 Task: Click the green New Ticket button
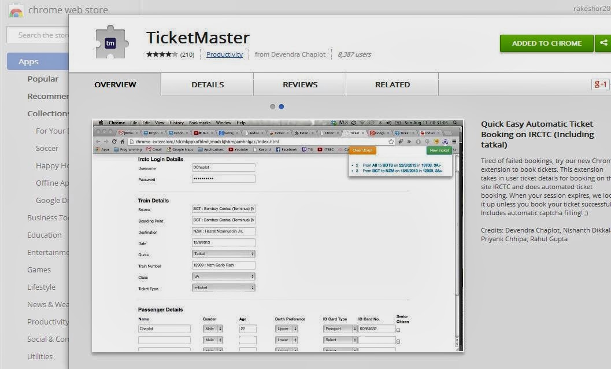(x=439, y=150)
